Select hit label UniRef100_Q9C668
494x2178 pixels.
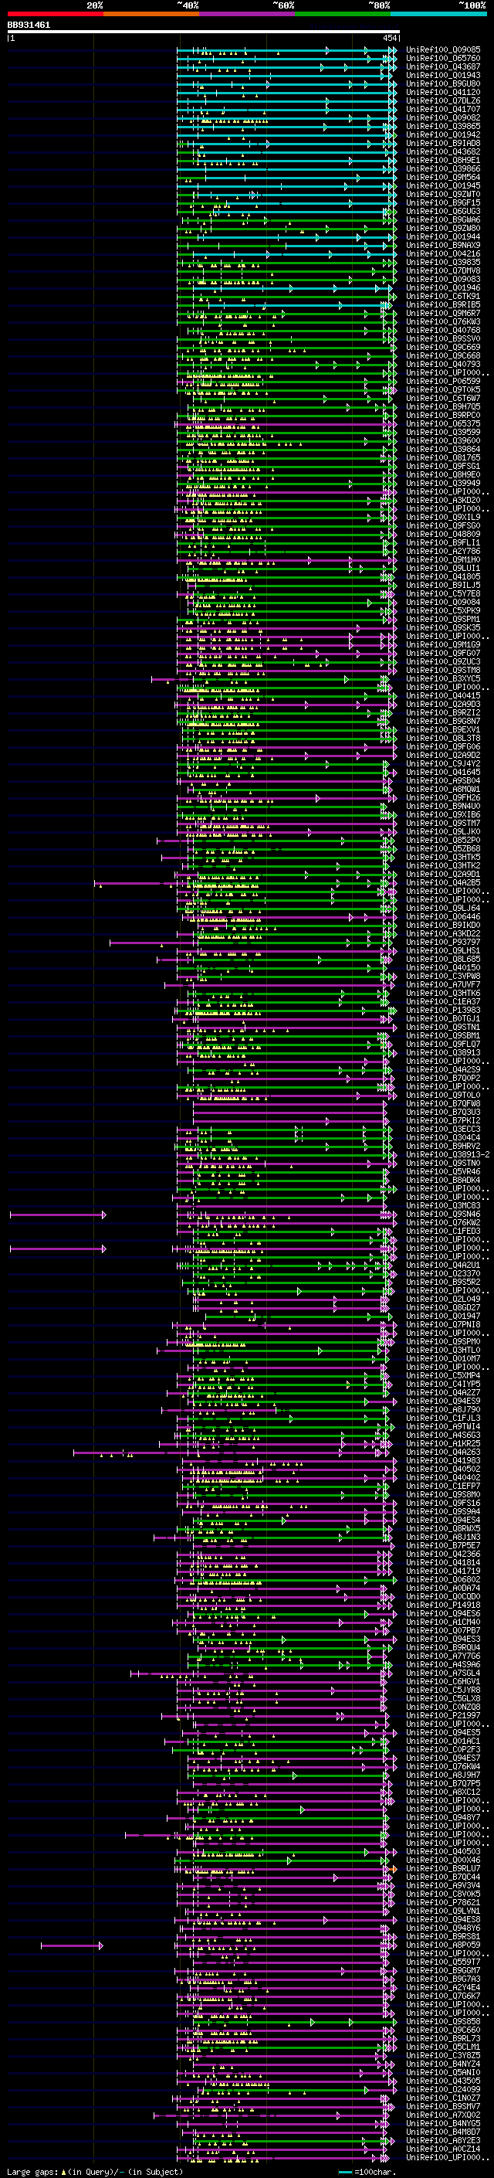coord(443,355)
